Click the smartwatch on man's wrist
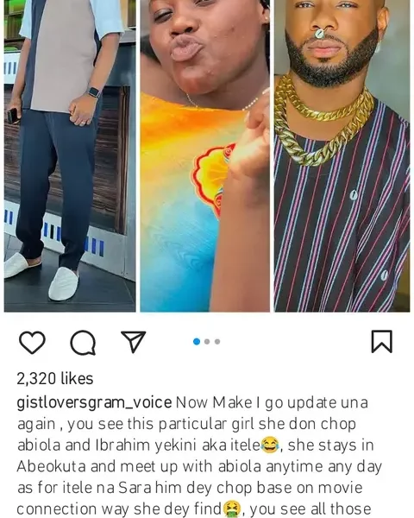Screen dimensions: 414x518 tap(94, 92)
